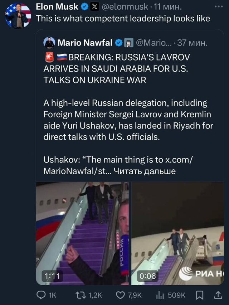The height and width of the screenshot is (305, 229).
Task: Tap the share upload icon
Action: click(217, 295)
